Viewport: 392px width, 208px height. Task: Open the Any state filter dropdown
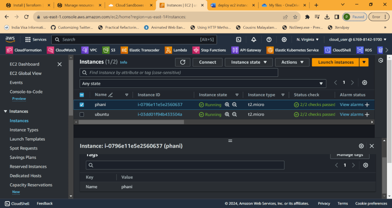[203, 83]
